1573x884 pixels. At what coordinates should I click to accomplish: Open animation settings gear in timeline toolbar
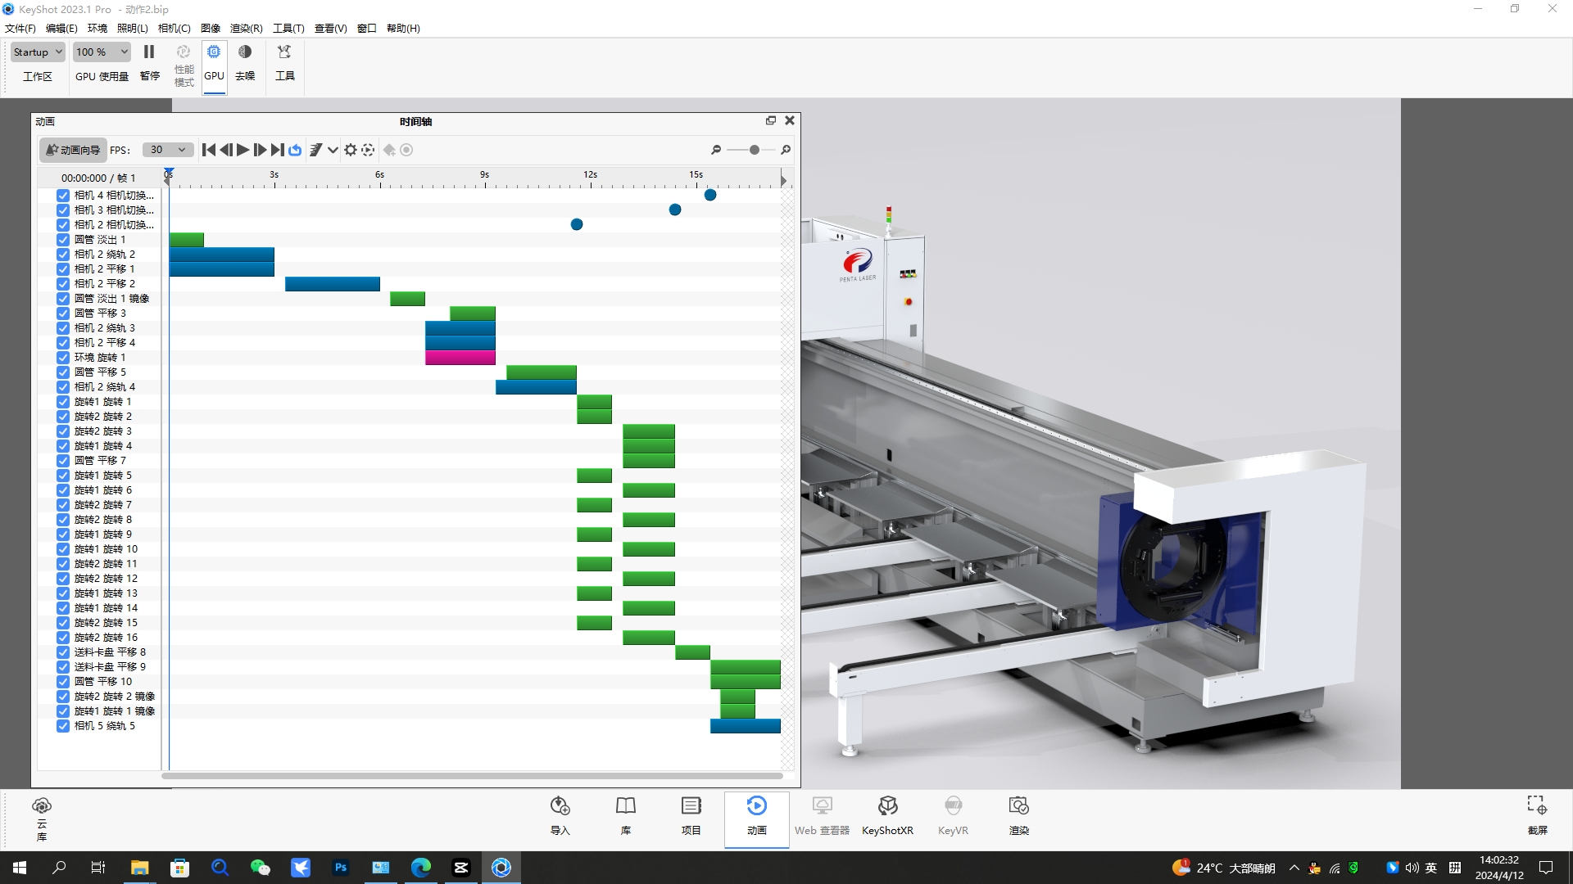[350, 150]
